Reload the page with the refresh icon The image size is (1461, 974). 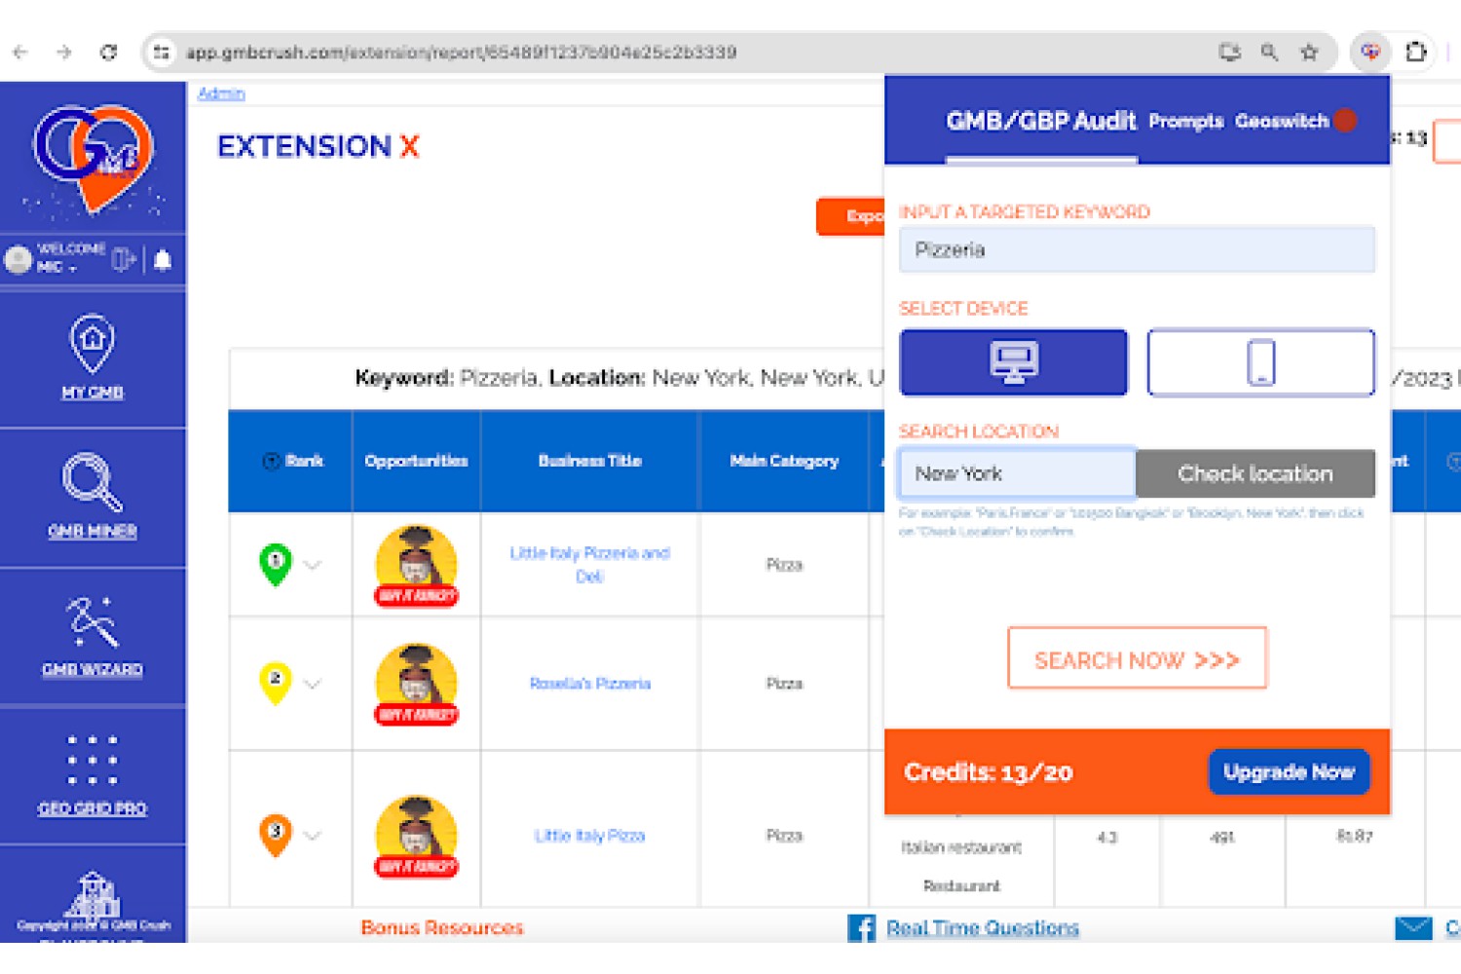point(108,53)
